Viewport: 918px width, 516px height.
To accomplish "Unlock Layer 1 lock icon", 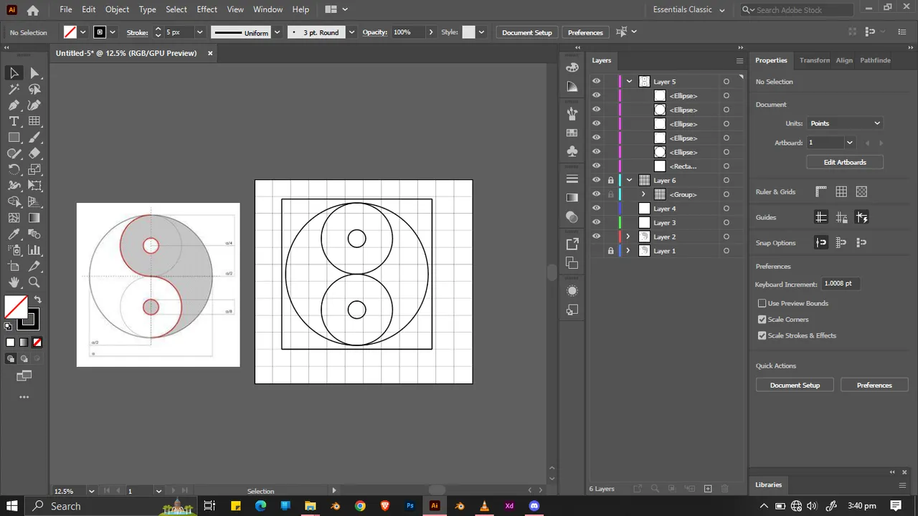I will click(x=610, y=251).
